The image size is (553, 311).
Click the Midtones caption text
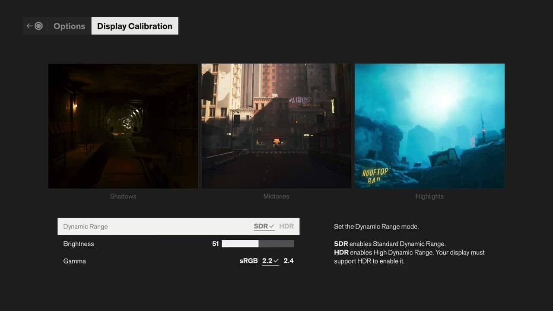(276, 196)
